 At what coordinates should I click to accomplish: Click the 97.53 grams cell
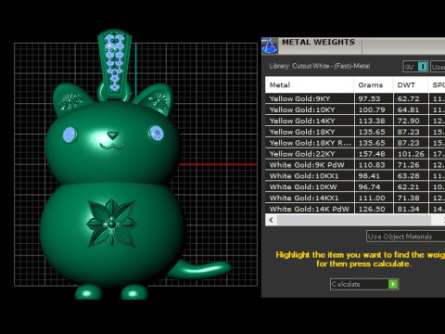tap(374, 98)
